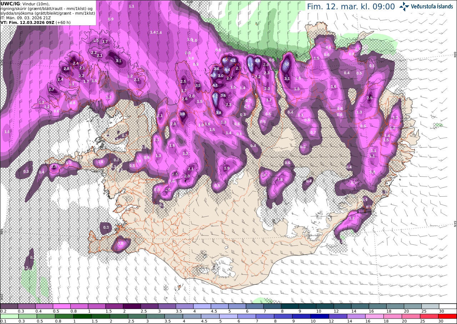Image resolution: width=457 pixels, height=324 pixels.
Task: Click the '4.2' precipitation value on map
Action: [286, 64]
